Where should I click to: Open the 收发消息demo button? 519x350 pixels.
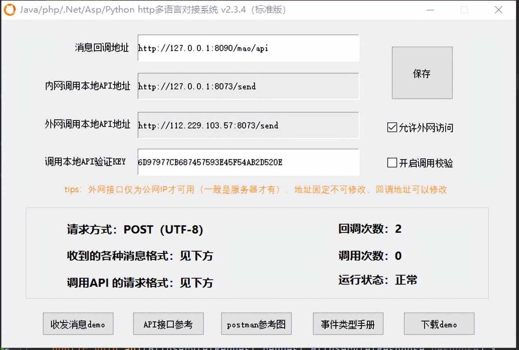[x=78, y=324]
